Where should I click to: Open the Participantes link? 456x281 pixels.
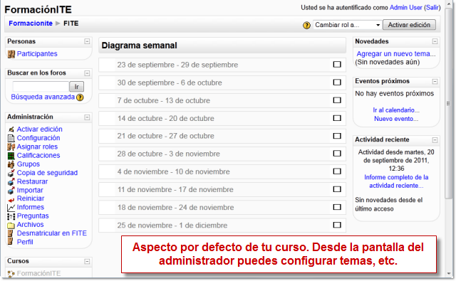point(37,54)
